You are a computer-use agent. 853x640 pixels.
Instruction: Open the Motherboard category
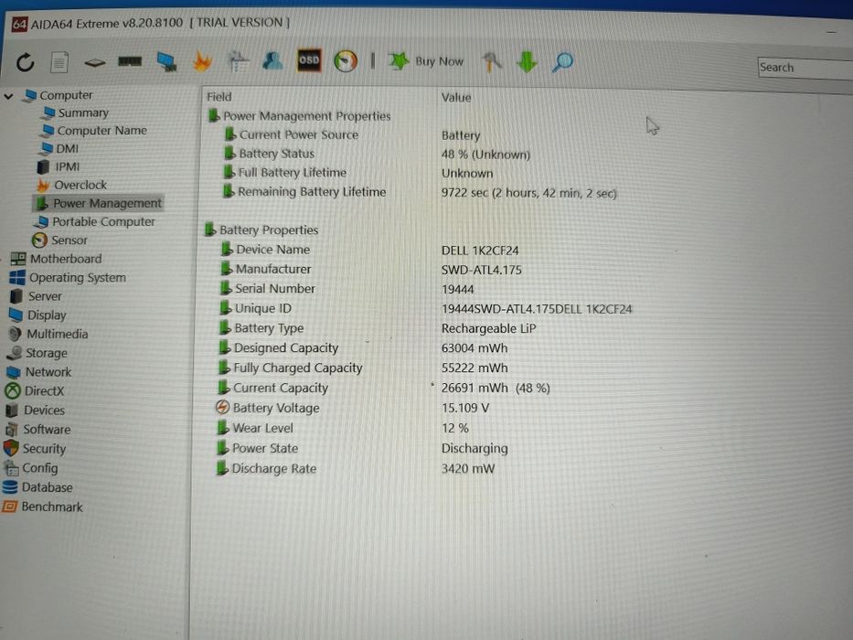click(x=57, y=259)
